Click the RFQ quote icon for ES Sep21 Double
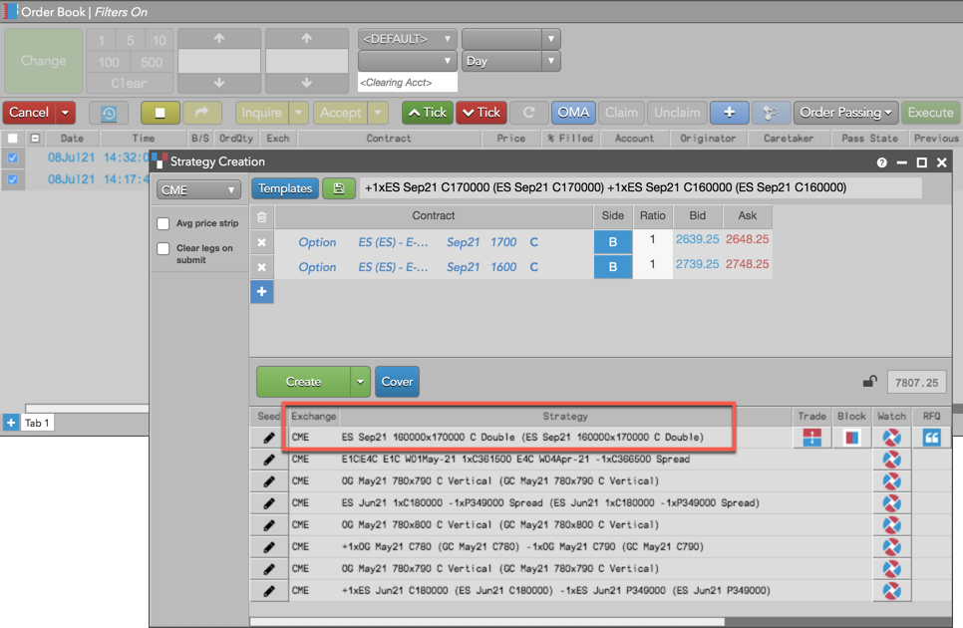The image size is (963, 628). [931, 437]
